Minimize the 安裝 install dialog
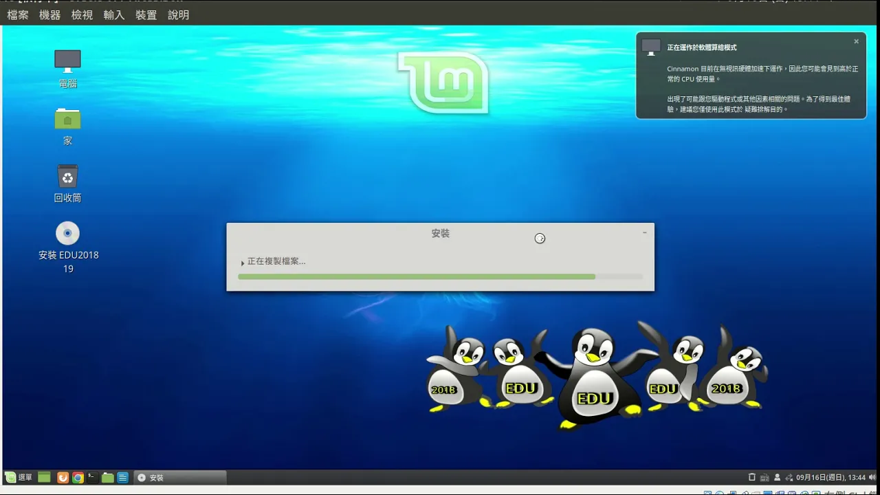This screenshot has width=880, height=495. coord(644,232)
